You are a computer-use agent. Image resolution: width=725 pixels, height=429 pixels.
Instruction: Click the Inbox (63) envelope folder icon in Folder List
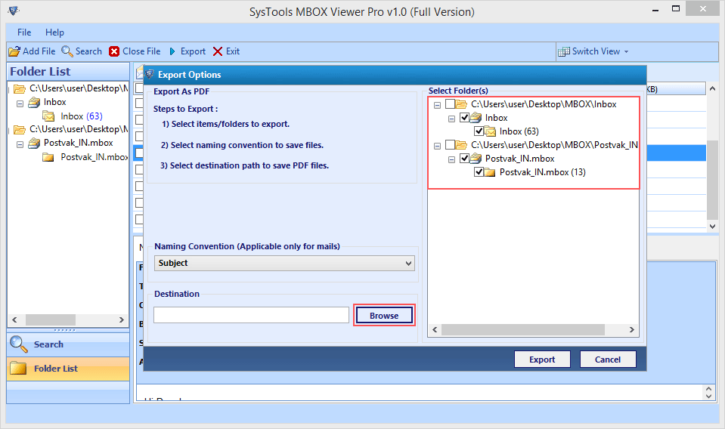click(x=48, y=116)
